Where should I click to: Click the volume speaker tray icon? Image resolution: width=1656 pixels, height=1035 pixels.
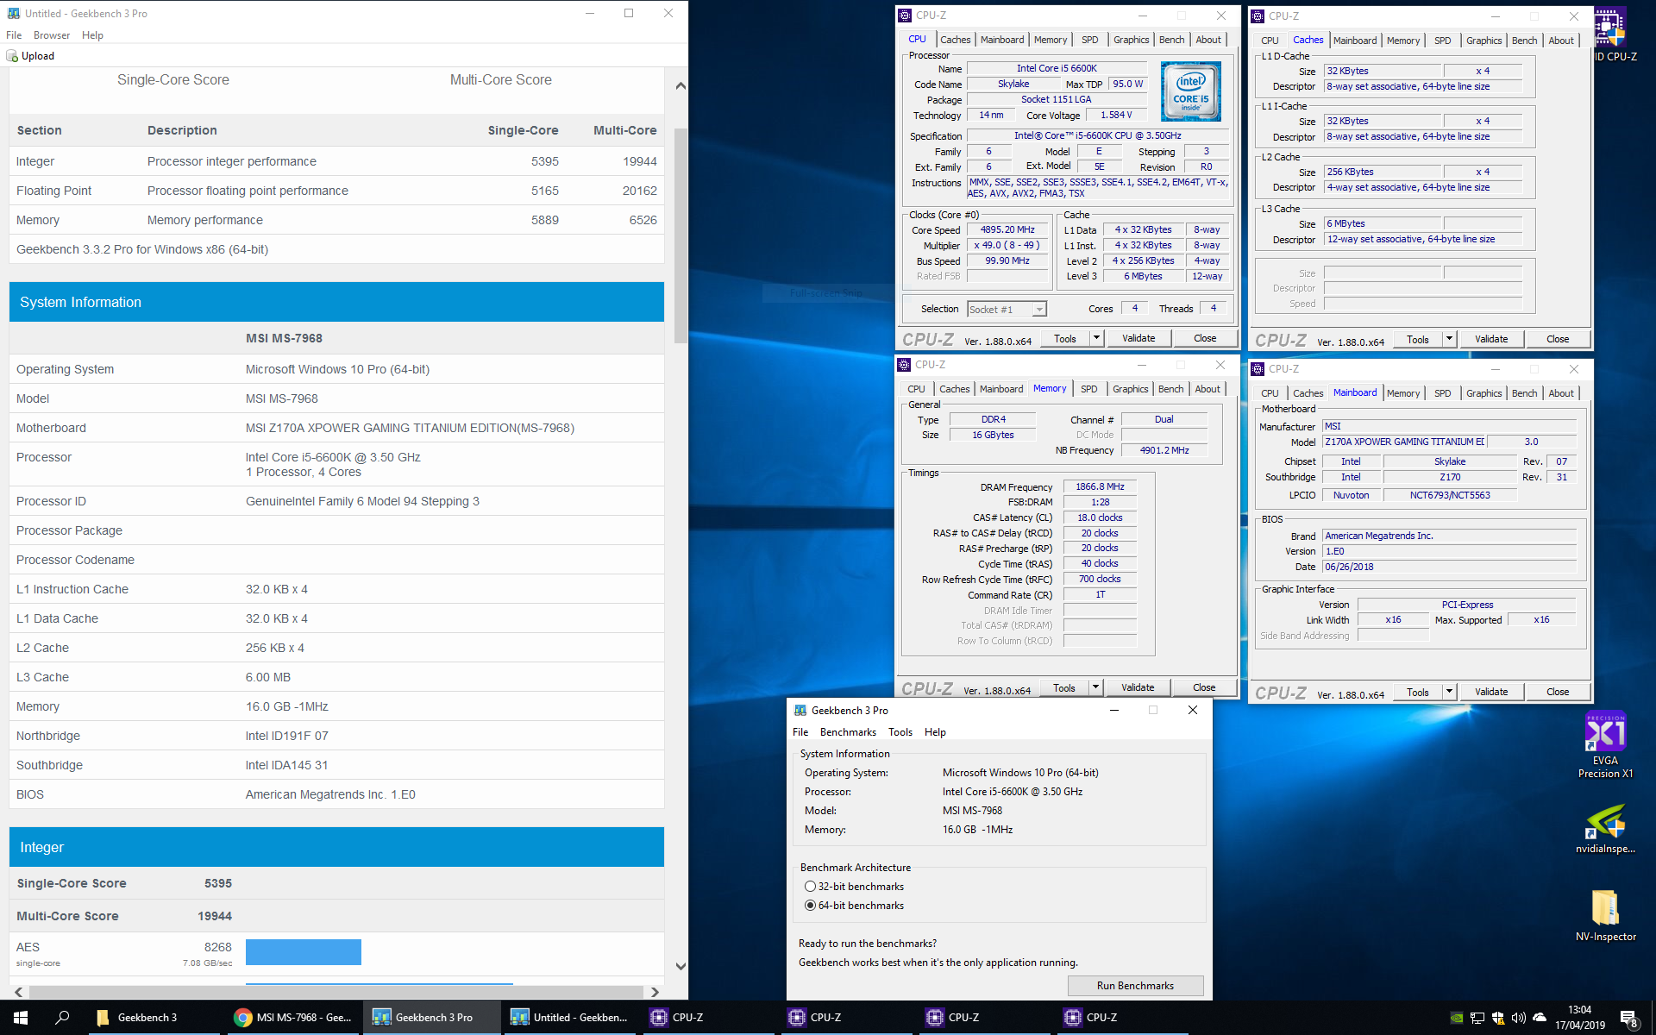point(1518,1018)
